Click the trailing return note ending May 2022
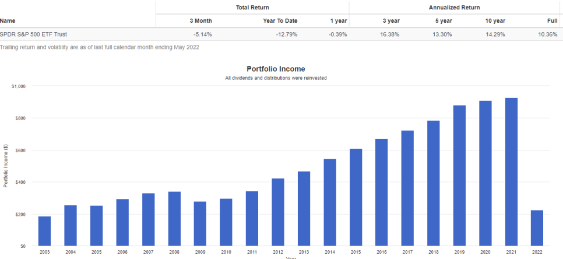The image size is (563, 259). tap(100, 47)
